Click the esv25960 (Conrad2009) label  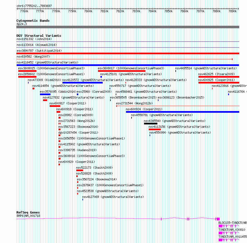click(x=94, y=92)
